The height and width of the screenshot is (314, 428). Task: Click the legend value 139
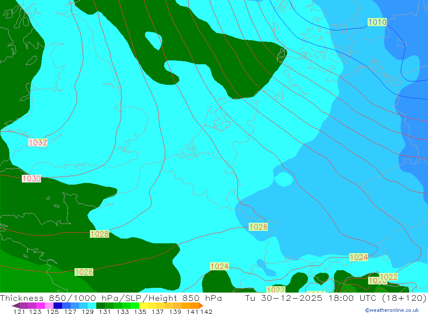click(x=175, y=311)
